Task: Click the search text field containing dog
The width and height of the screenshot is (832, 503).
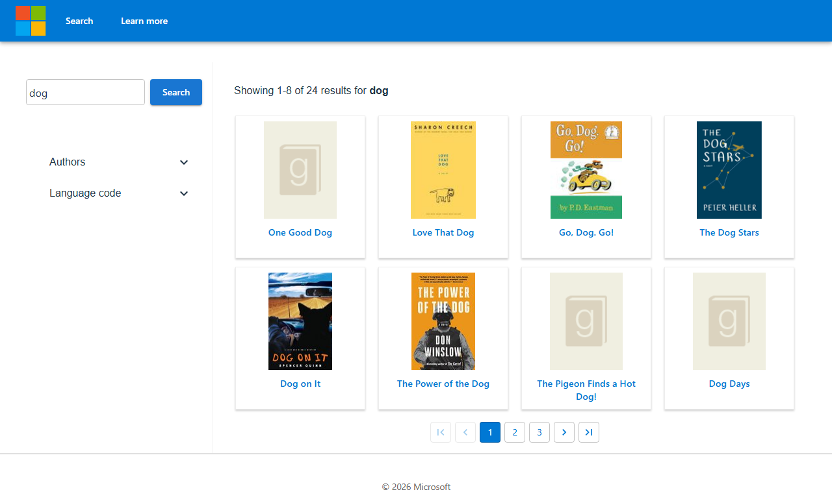Action: click(85, 92)
